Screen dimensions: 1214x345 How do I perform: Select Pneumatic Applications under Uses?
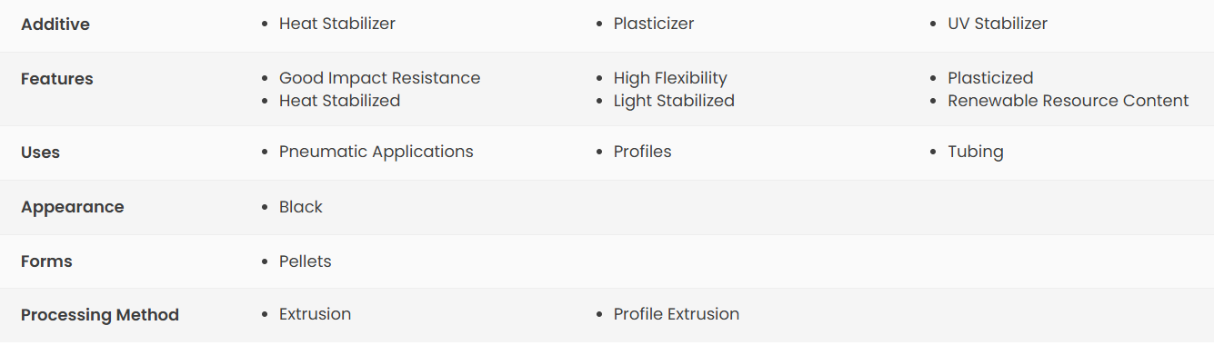pos(376,152)
